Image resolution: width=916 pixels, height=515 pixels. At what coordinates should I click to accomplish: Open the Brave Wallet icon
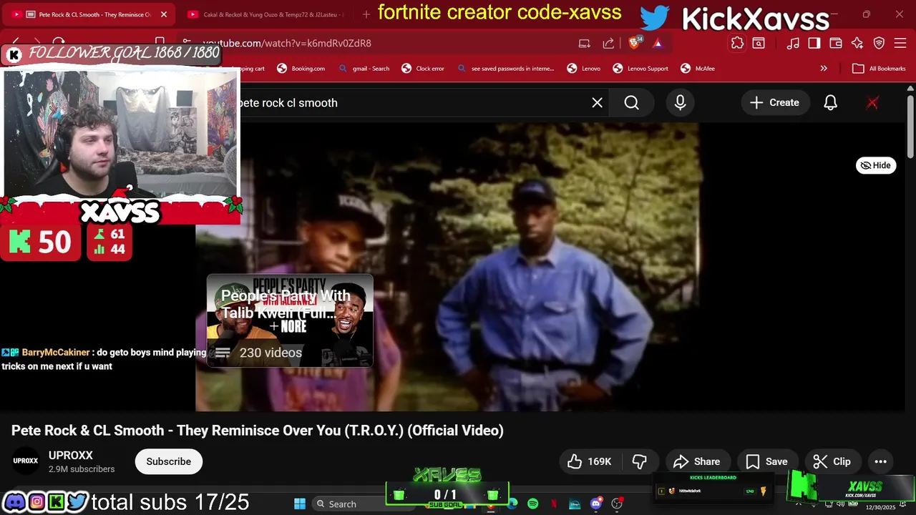pos(836,43)
